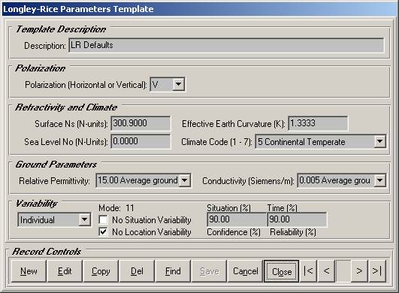Screen dimensions: 399x293
Task: Click the Effective Earth Curvature (K) field
Action: tap(318, 123)
